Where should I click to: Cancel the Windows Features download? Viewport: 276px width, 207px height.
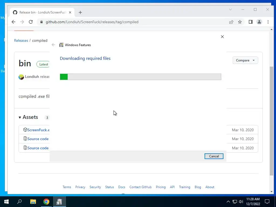pyautogui.click(x=214, y=156)
